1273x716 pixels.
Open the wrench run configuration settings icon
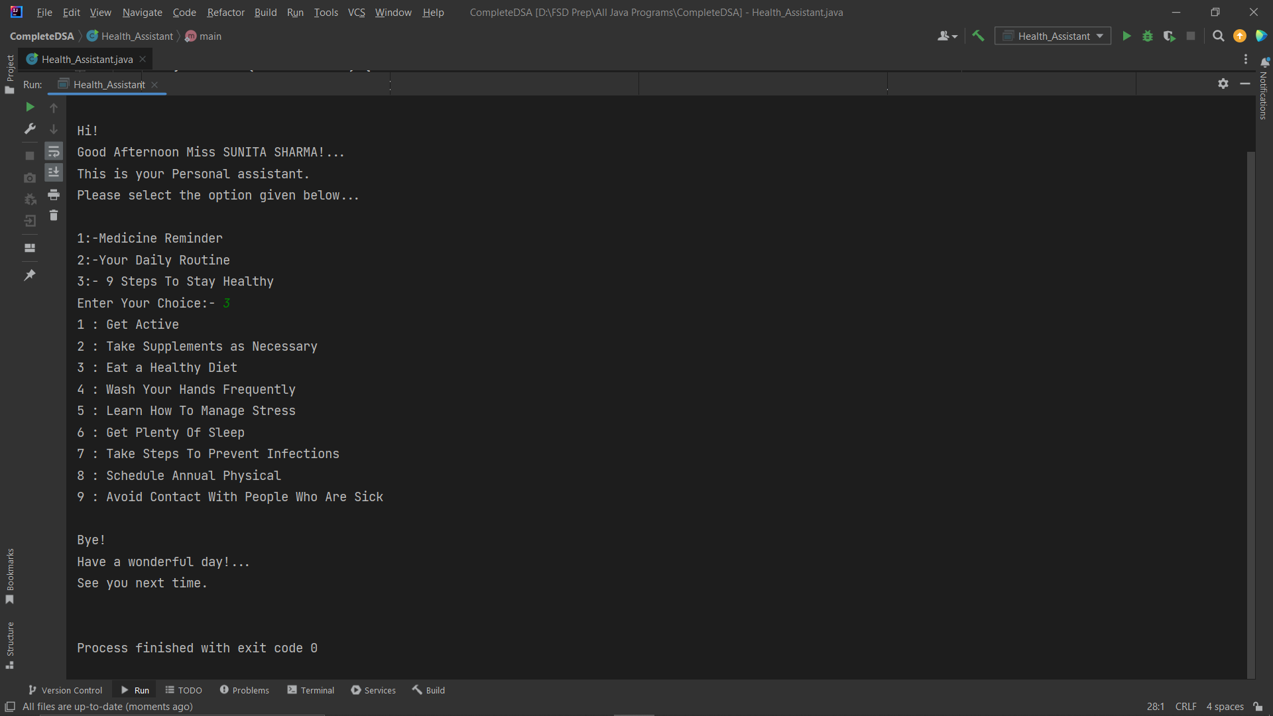tap(30, 129)
